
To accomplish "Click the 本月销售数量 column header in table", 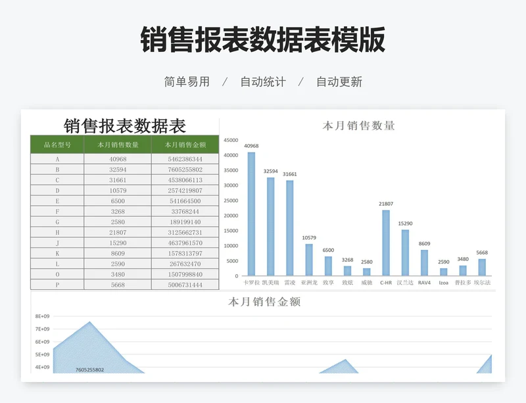I will (118, 145).
